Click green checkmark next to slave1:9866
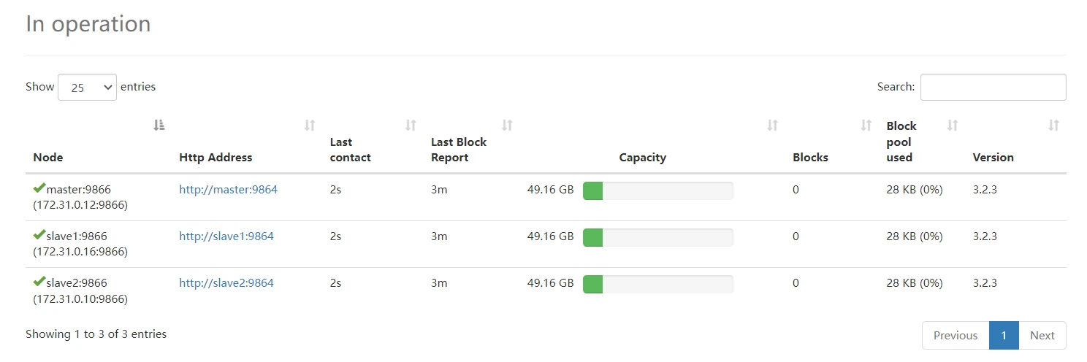This screenshot has width=1087, height=362. [39, 236]
